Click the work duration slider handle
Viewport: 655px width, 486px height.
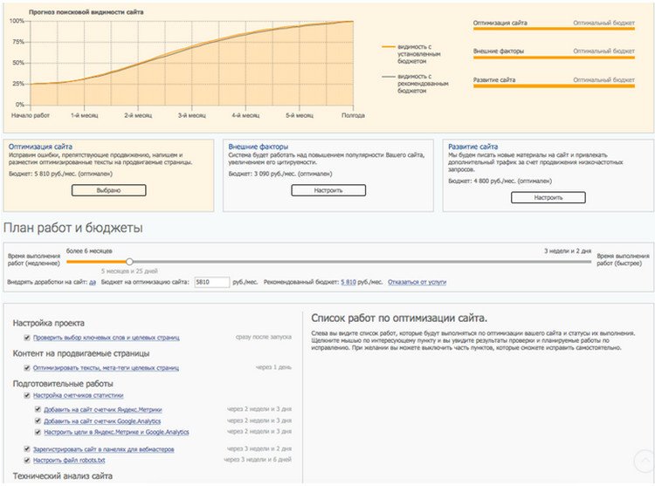pyautogui.click(x=129, y=262)
